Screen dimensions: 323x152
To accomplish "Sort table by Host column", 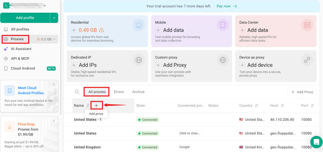I will coord(282,106).
